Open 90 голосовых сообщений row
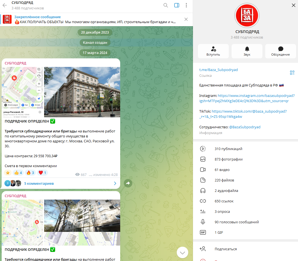This screenshot has height=261, width=298. 246,222
